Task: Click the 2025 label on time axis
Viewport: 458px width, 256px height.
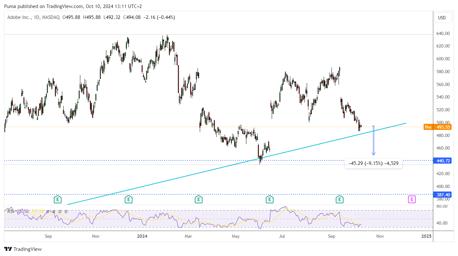Action: tap(426, 236)
